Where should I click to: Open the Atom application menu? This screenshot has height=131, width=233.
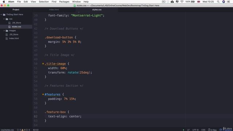pyautogui.click(x=11, y=1)
